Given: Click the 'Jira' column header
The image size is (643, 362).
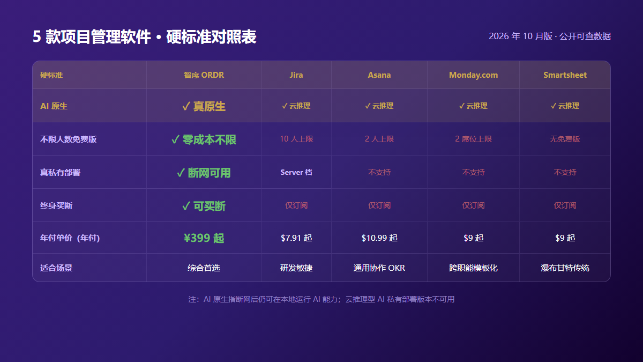Looking at the screenshot, I should [x=296, y=75].
